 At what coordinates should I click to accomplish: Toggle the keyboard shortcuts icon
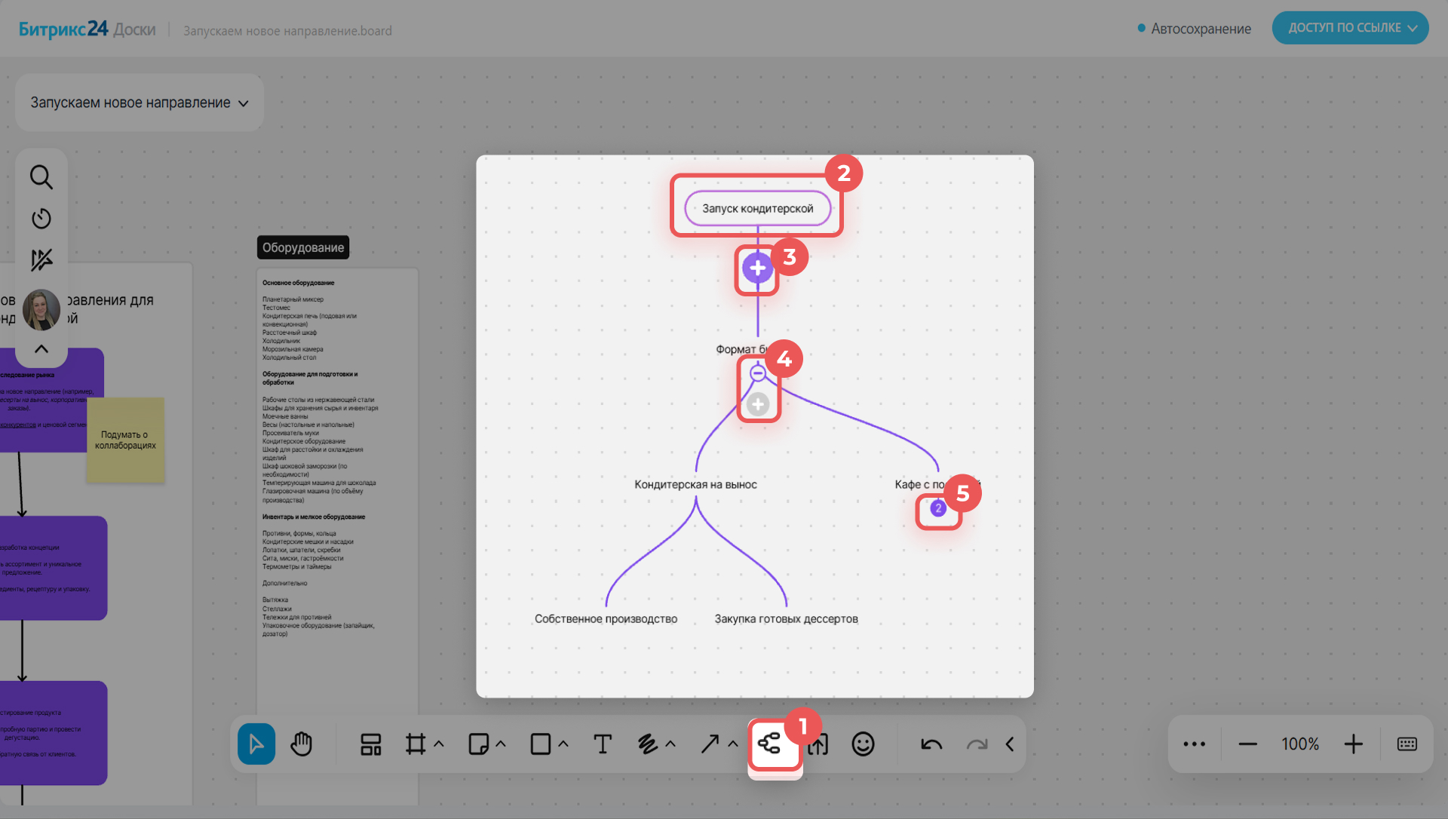(x=1407, y=744)
